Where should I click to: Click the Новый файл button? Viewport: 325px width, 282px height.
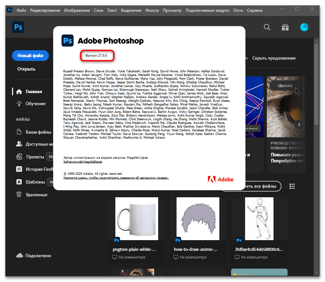(x=30, y=56)
